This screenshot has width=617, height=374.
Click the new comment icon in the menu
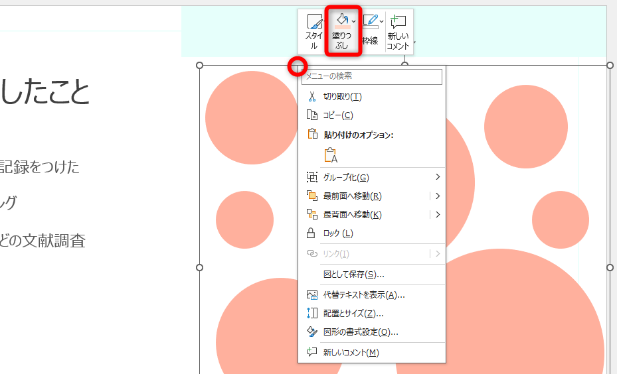tap(312, 352)
